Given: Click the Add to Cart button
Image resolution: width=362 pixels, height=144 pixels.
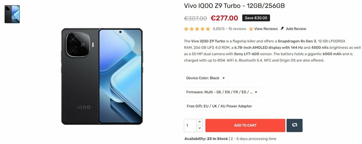Looking at the screenshot, I should [x=245, y=125].
